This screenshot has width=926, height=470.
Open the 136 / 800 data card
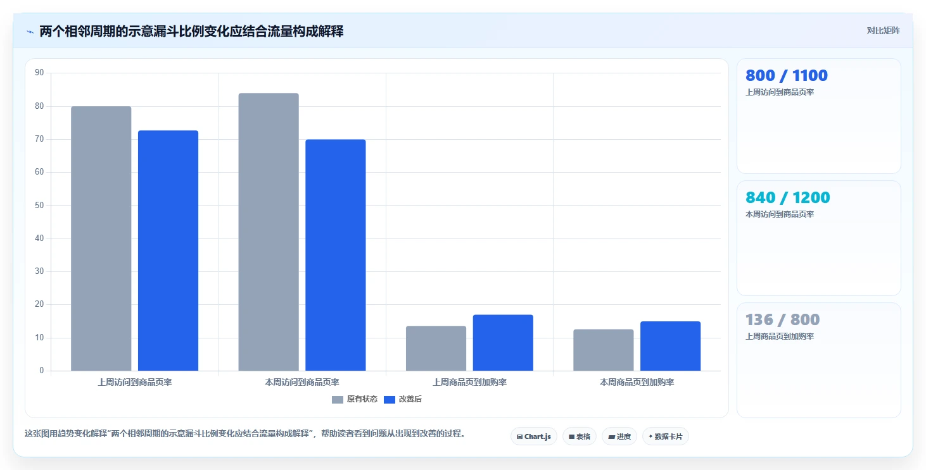tap(818, 360)
